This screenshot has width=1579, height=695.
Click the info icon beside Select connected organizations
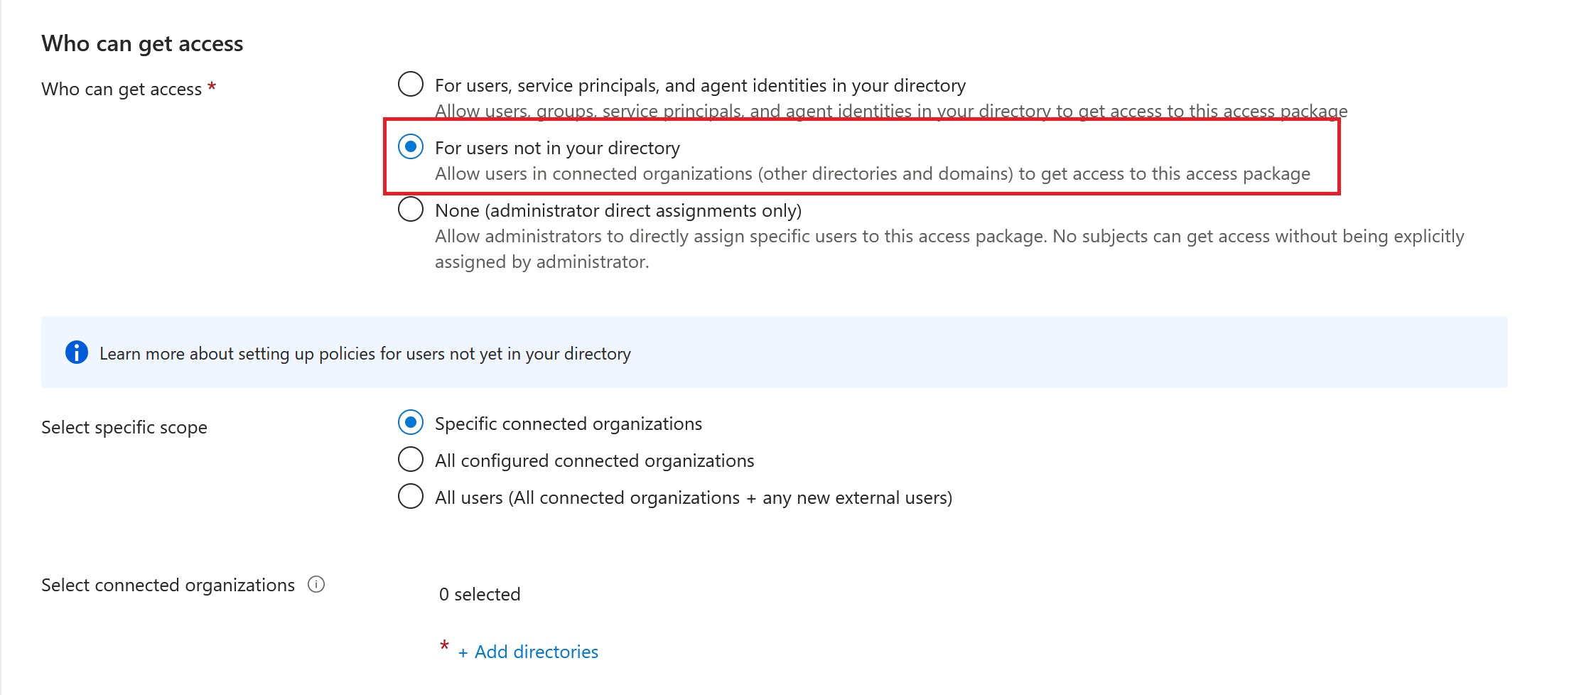(316, 584)
